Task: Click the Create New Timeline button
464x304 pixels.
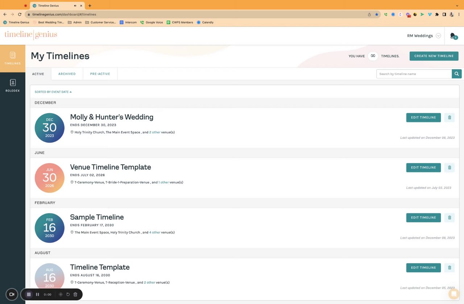Action: 434,56
